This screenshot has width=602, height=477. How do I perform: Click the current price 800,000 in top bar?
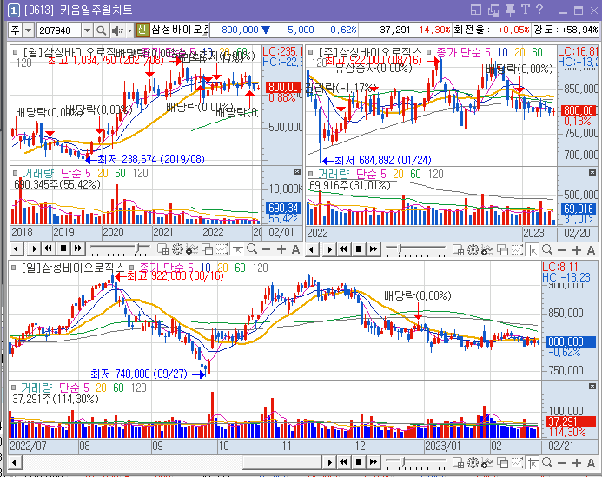coord(240,30)
